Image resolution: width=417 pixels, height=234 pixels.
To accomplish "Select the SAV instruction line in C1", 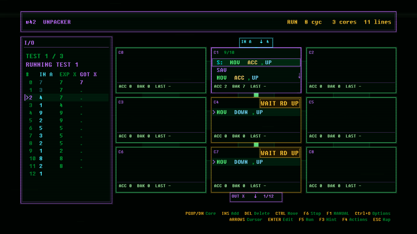I will 256,70.
